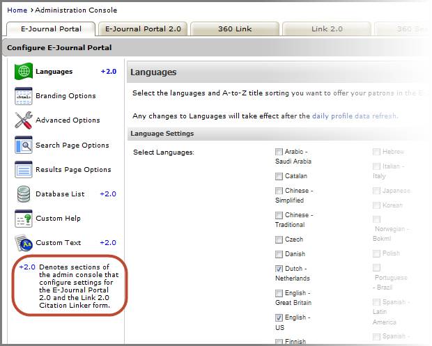Click the Custom Help question mark icon
Screen dimensions: 432x346
point(24,219)
